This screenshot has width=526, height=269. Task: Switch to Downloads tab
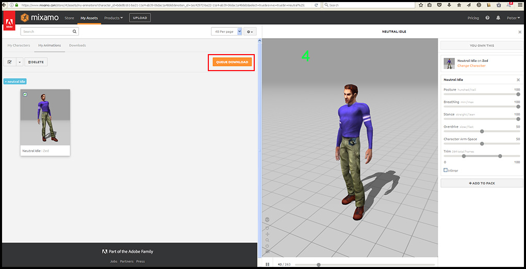(x=77, y=45)
